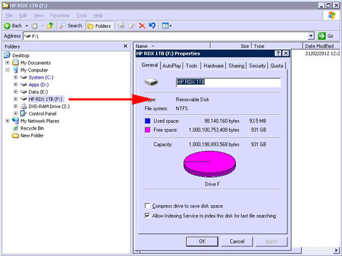Image resolution: width=342 pixels, height=256 pixels.
Task: Sort by Type column header
Action: click(x=277, y=46)
